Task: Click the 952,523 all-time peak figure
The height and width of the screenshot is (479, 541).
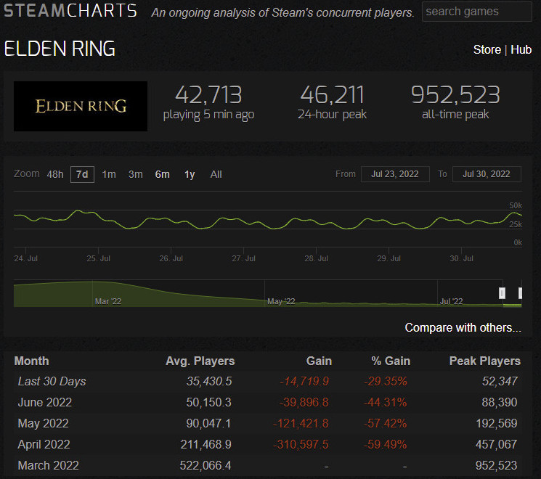Action: [x=455, y=95]
